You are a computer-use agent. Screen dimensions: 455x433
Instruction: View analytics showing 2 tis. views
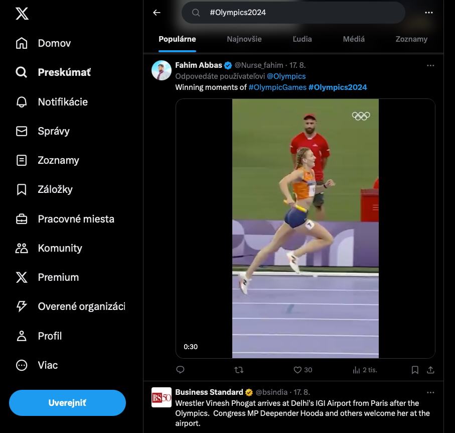365,370
